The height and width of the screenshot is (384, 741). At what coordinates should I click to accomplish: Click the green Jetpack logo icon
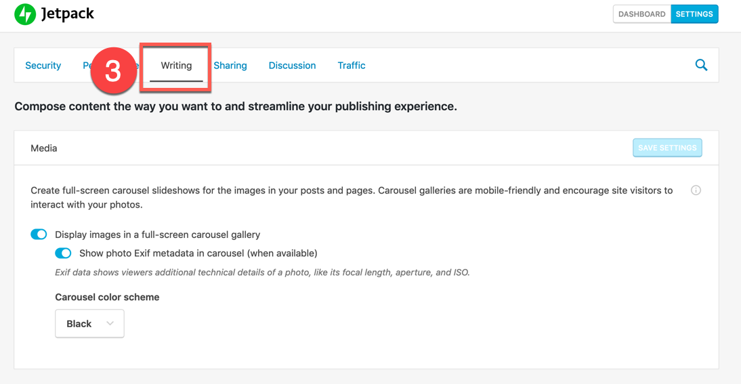point(25,14)
